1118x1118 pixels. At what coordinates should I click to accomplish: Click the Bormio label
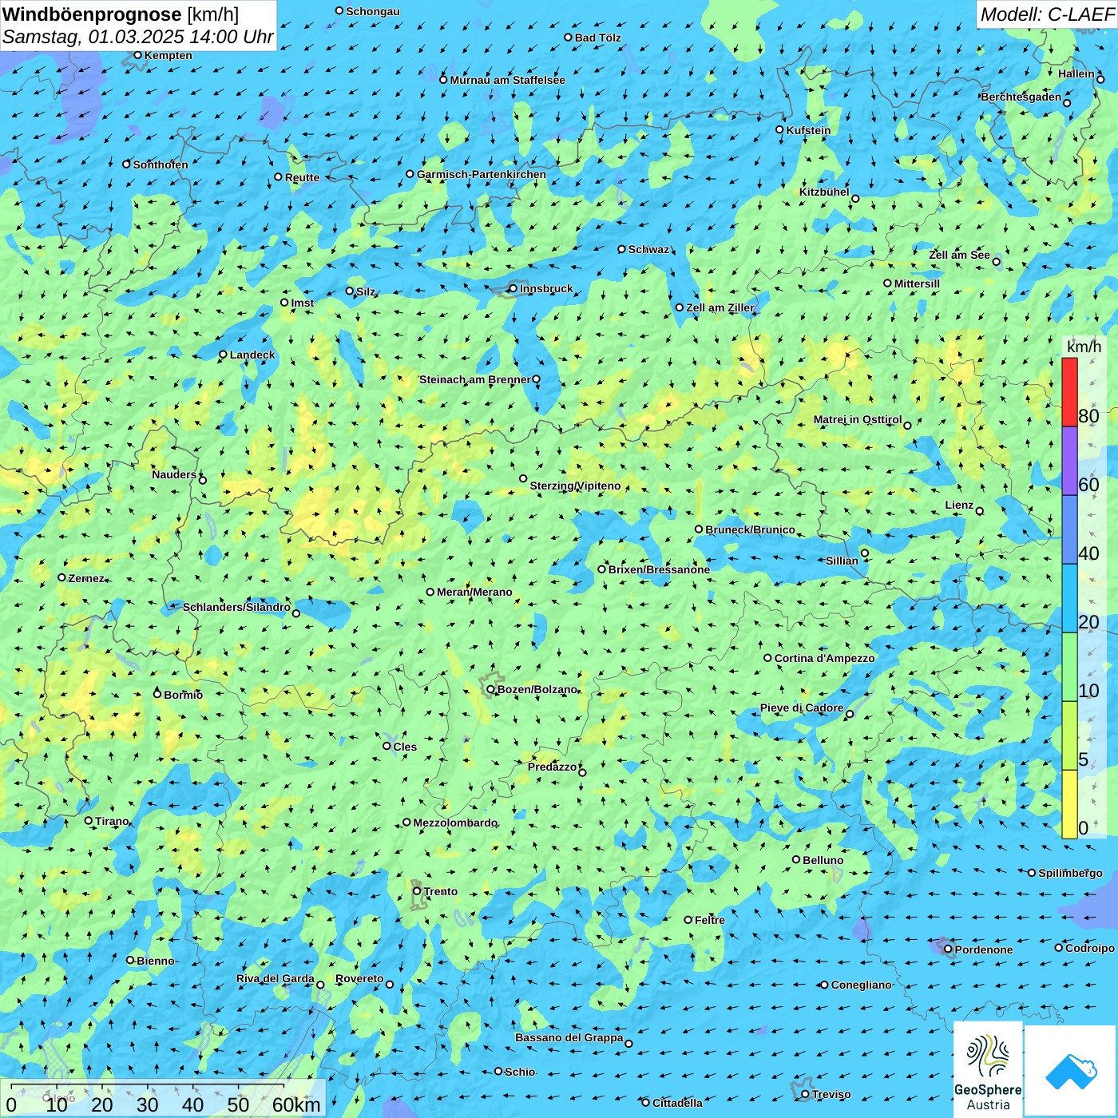183,695
